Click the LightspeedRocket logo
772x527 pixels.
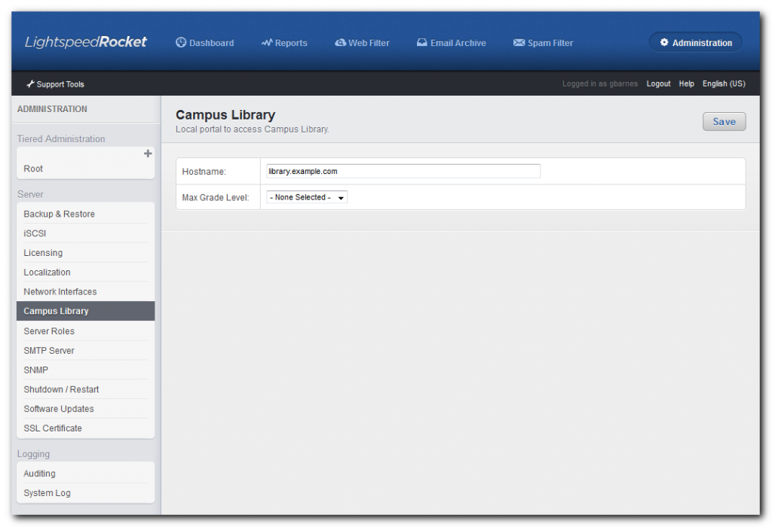[86, 42]
